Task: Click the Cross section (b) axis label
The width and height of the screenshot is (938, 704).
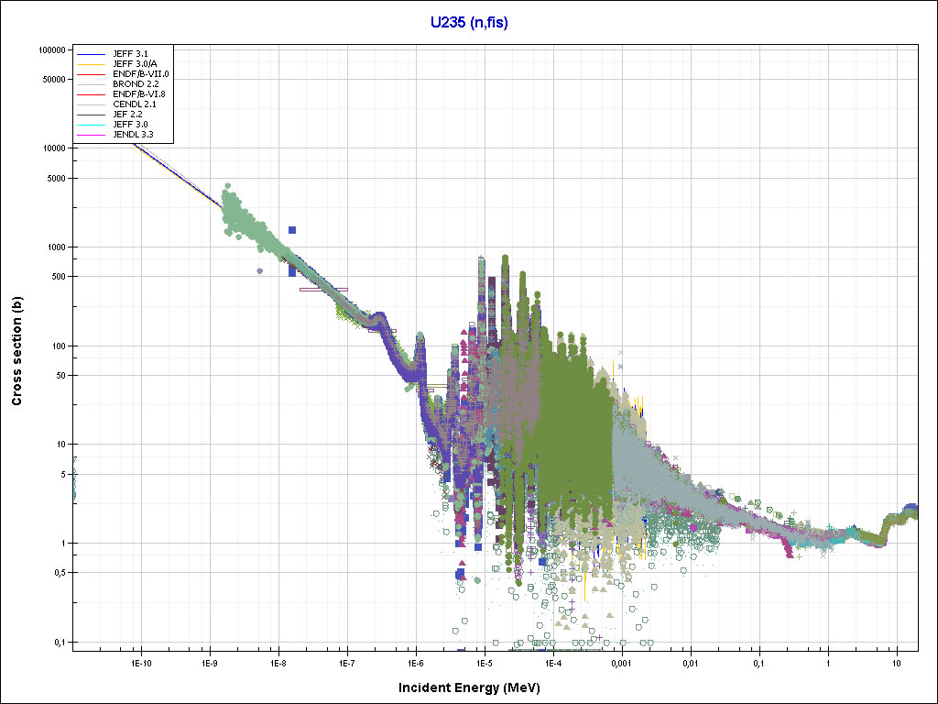Action: click(16, 351)
